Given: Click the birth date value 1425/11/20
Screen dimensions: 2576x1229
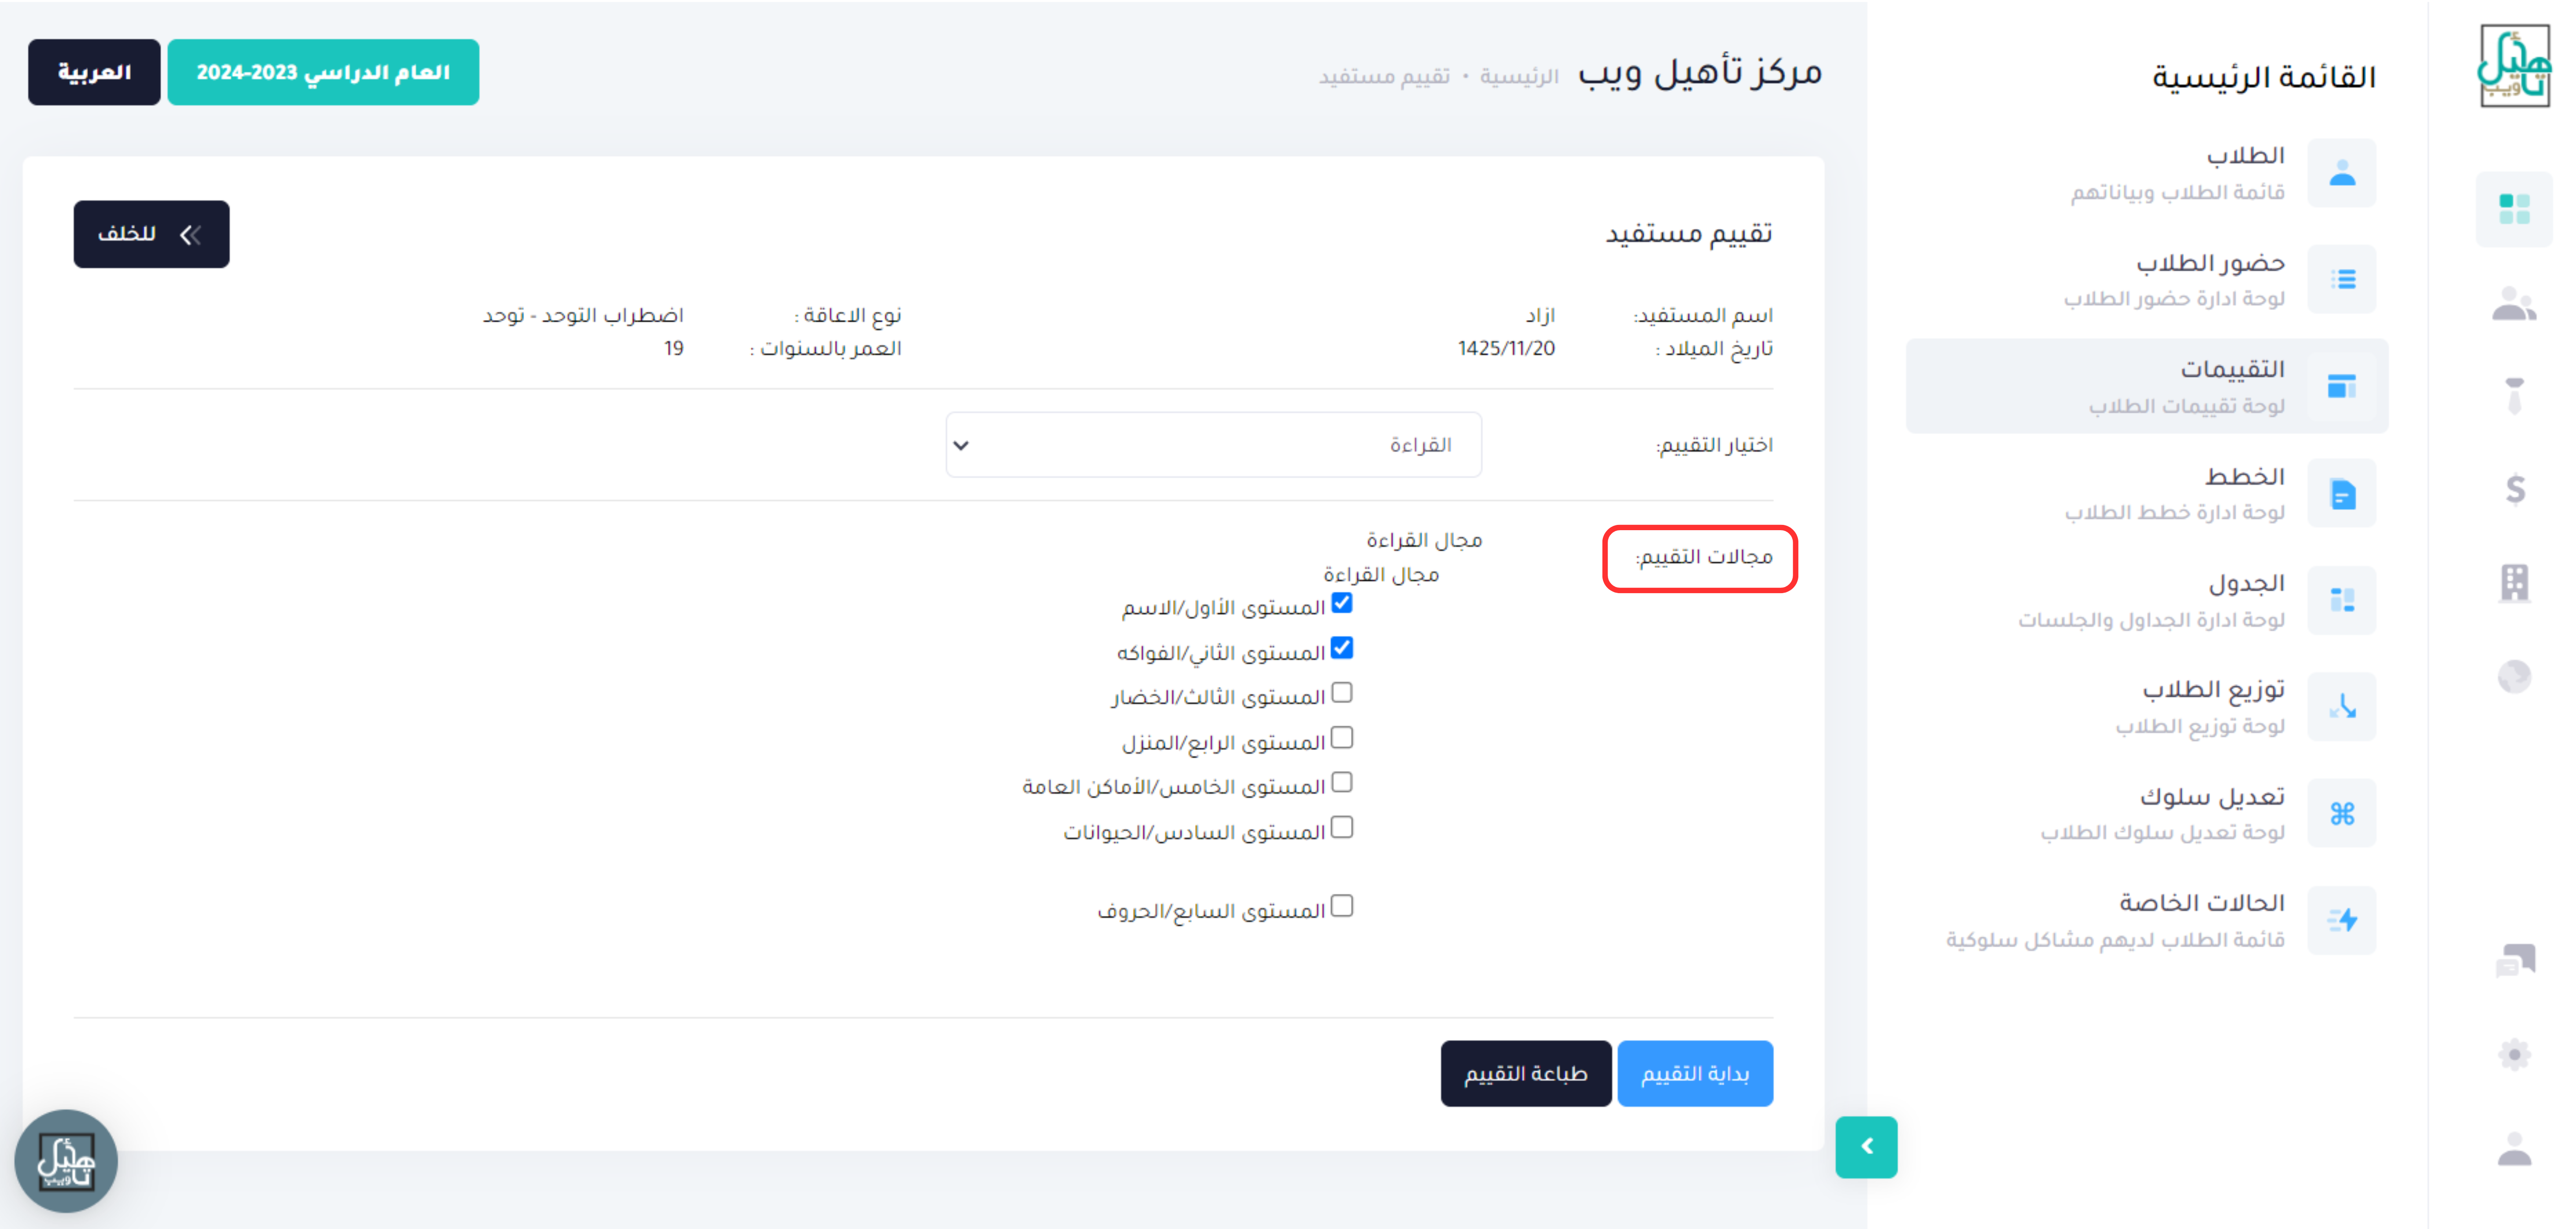Looking at the screenshot, I should coord(1506,349).
